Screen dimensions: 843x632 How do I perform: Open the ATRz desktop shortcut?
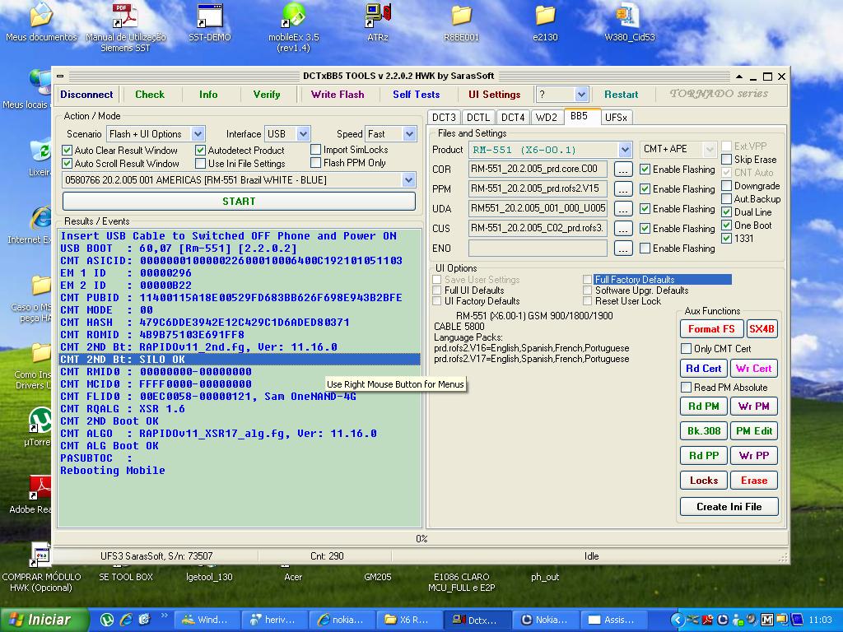(x=377, y=22)
